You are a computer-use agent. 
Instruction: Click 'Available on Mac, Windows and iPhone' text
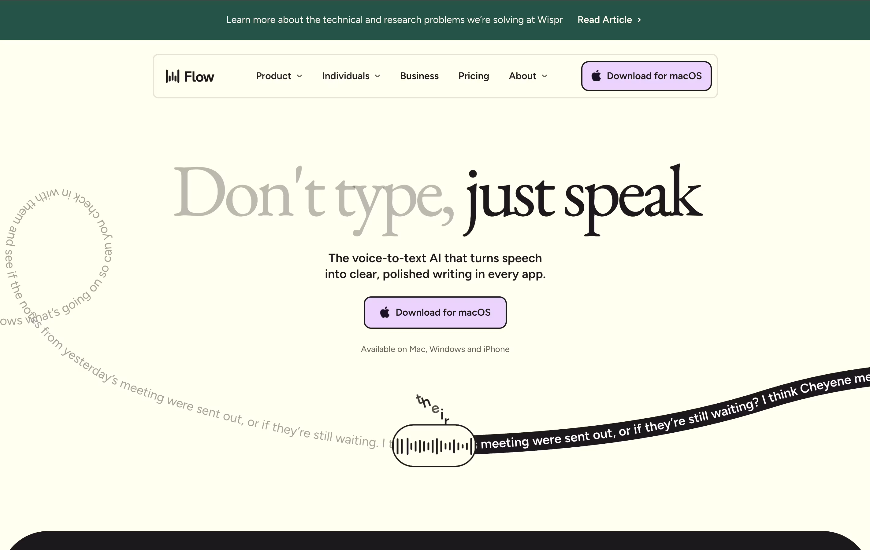click(x=435, y=349)
